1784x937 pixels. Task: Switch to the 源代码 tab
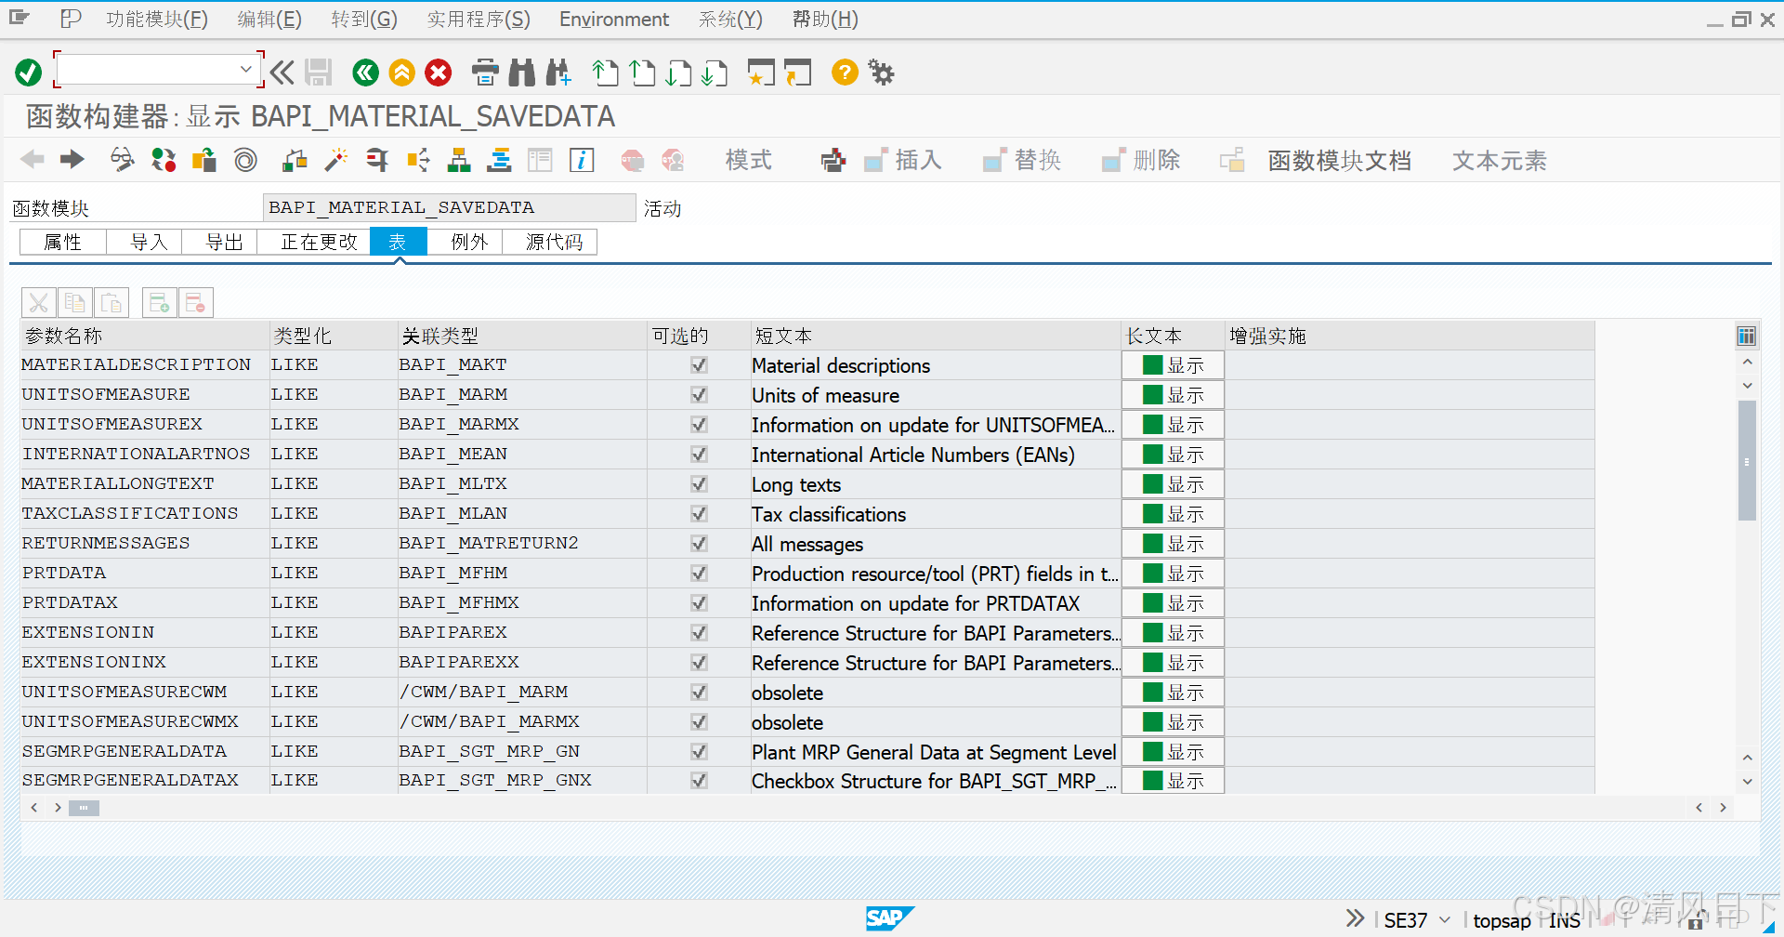click(550, 242)
